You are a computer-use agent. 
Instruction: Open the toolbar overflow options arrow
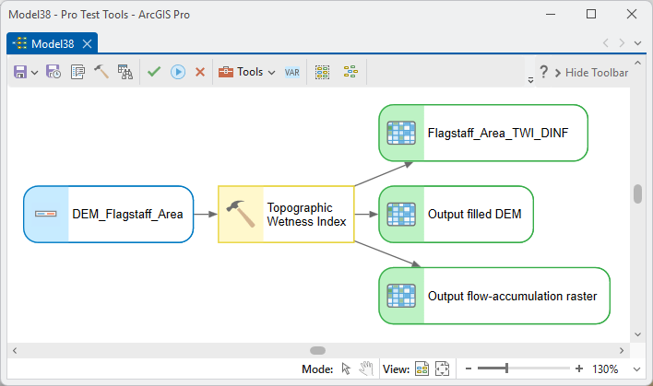click(x=530, y=80)
